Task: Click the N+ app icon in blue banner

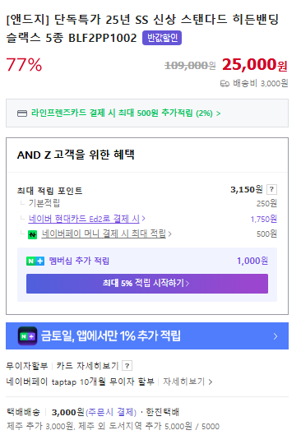Action: 27,336
